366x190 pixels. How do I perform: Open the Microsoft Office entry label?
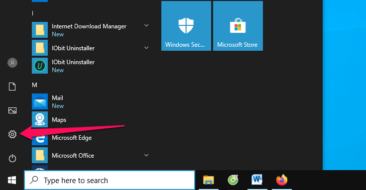(x=73, y=156)
